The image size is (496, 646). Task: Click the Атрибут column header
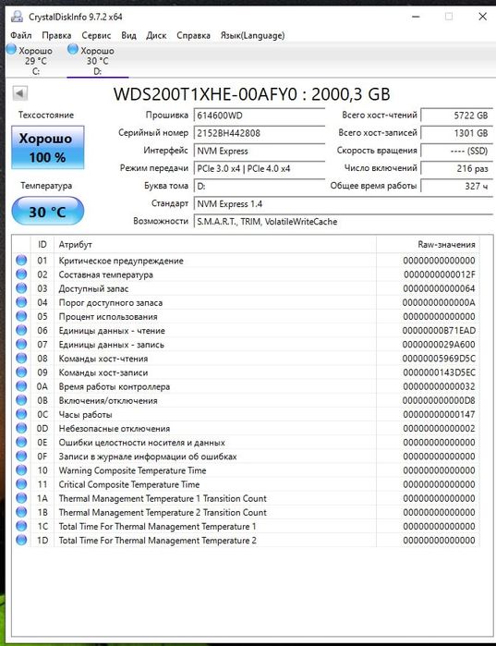(x=215, y=244)
